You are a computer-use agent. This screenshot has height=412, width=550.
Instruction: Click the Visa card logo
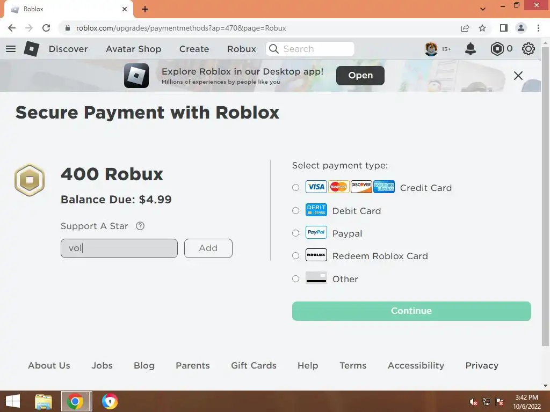(316, 187)
